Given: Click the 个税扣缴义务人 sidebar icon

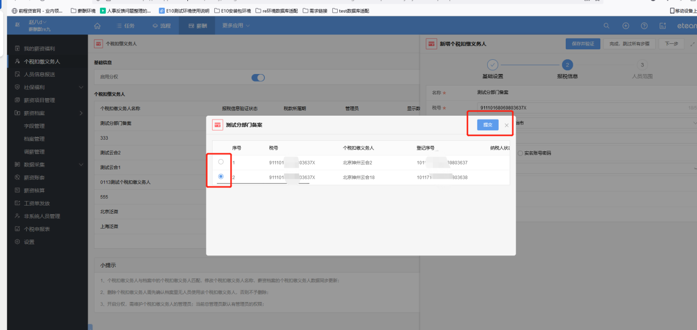Looking at the screenshot, I should [18, 61].
